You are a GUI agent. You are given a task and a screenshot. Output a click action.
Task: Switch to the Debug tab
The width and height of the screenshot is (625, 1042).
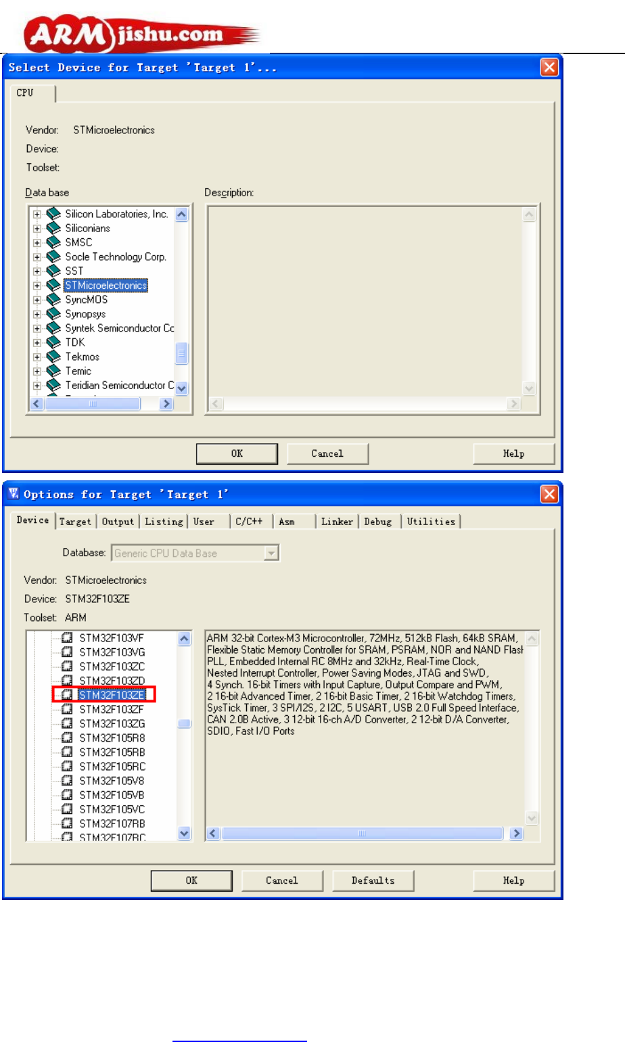378,522
